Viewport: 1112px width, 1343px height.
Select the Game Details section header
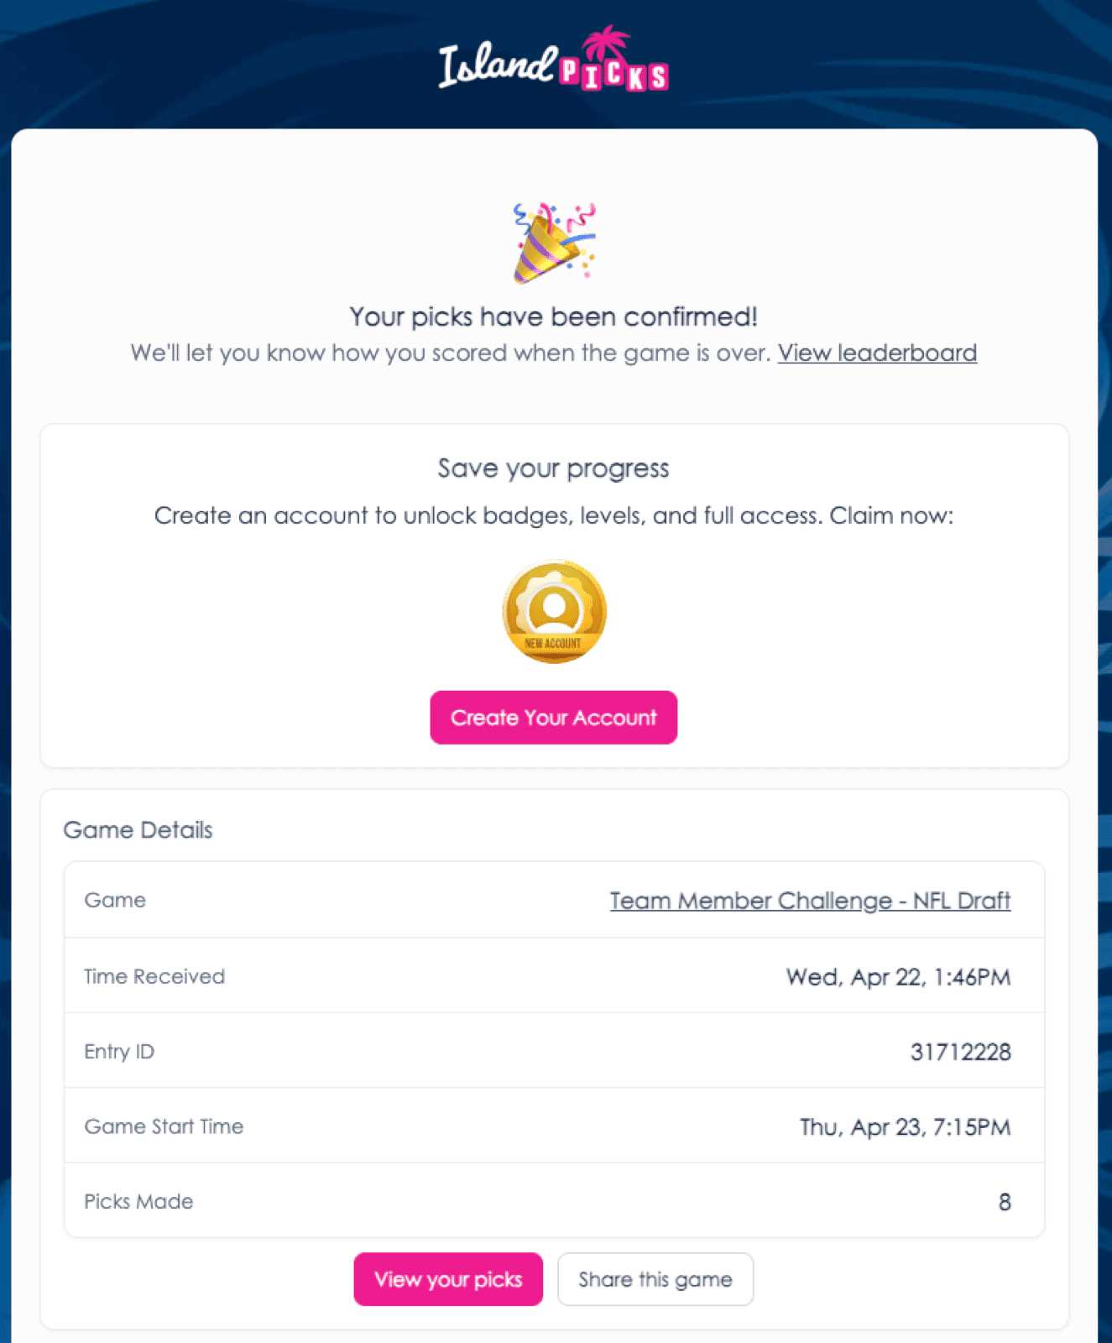[x=138, y=829]
